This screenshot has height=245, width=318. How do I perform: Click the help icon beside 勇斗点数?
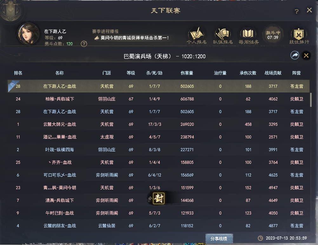[84, 44]
